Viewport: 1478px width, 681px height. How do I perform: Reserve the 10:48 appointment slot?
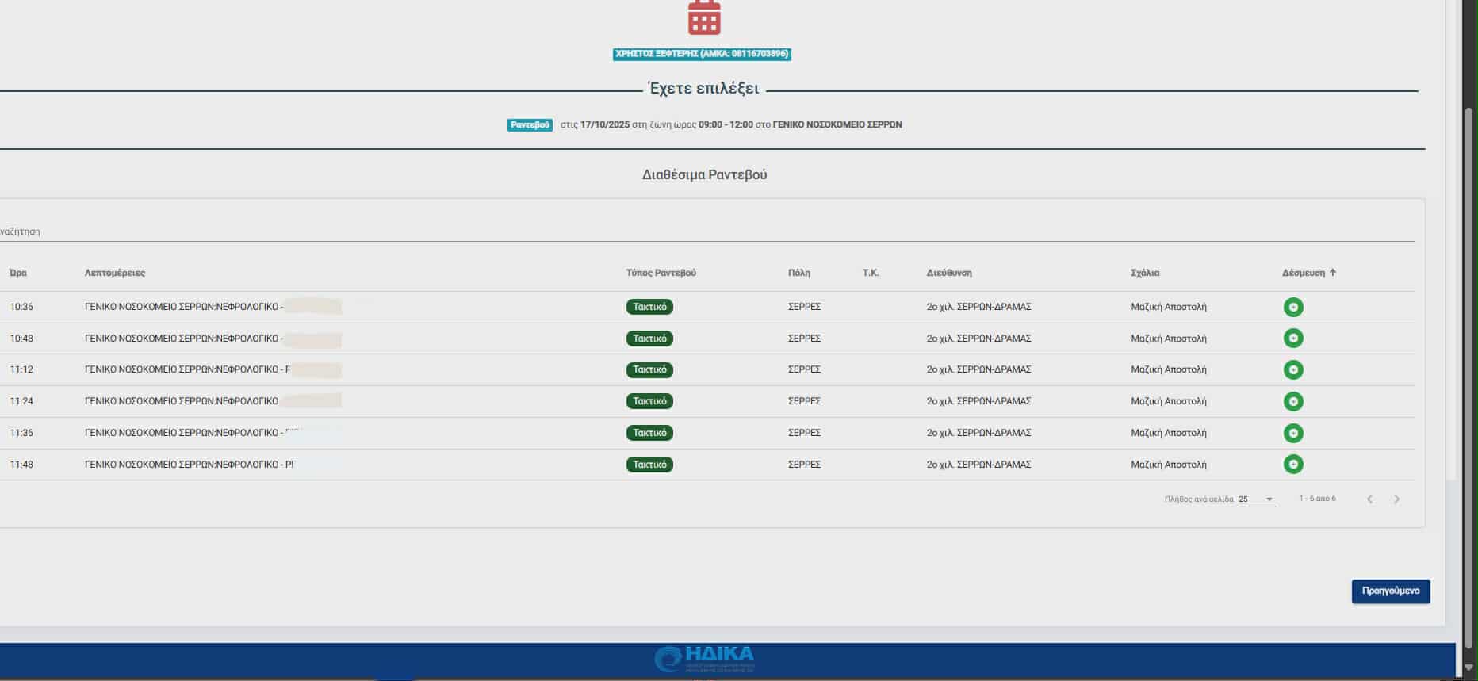pos(1292,339)
